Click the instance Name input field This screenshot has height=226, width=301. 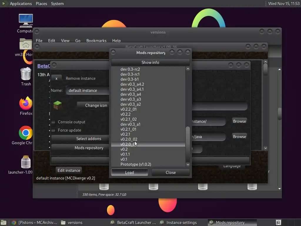88,90
